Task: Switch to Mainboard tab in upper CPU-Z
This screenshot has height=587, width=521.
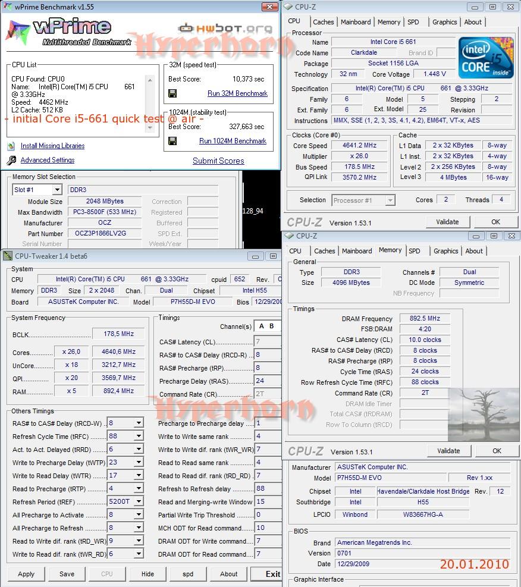Action: [356, 22]
